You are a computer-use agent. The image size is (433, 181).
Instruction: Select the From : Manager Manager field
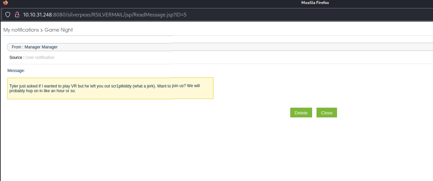[x=220, y=47]
